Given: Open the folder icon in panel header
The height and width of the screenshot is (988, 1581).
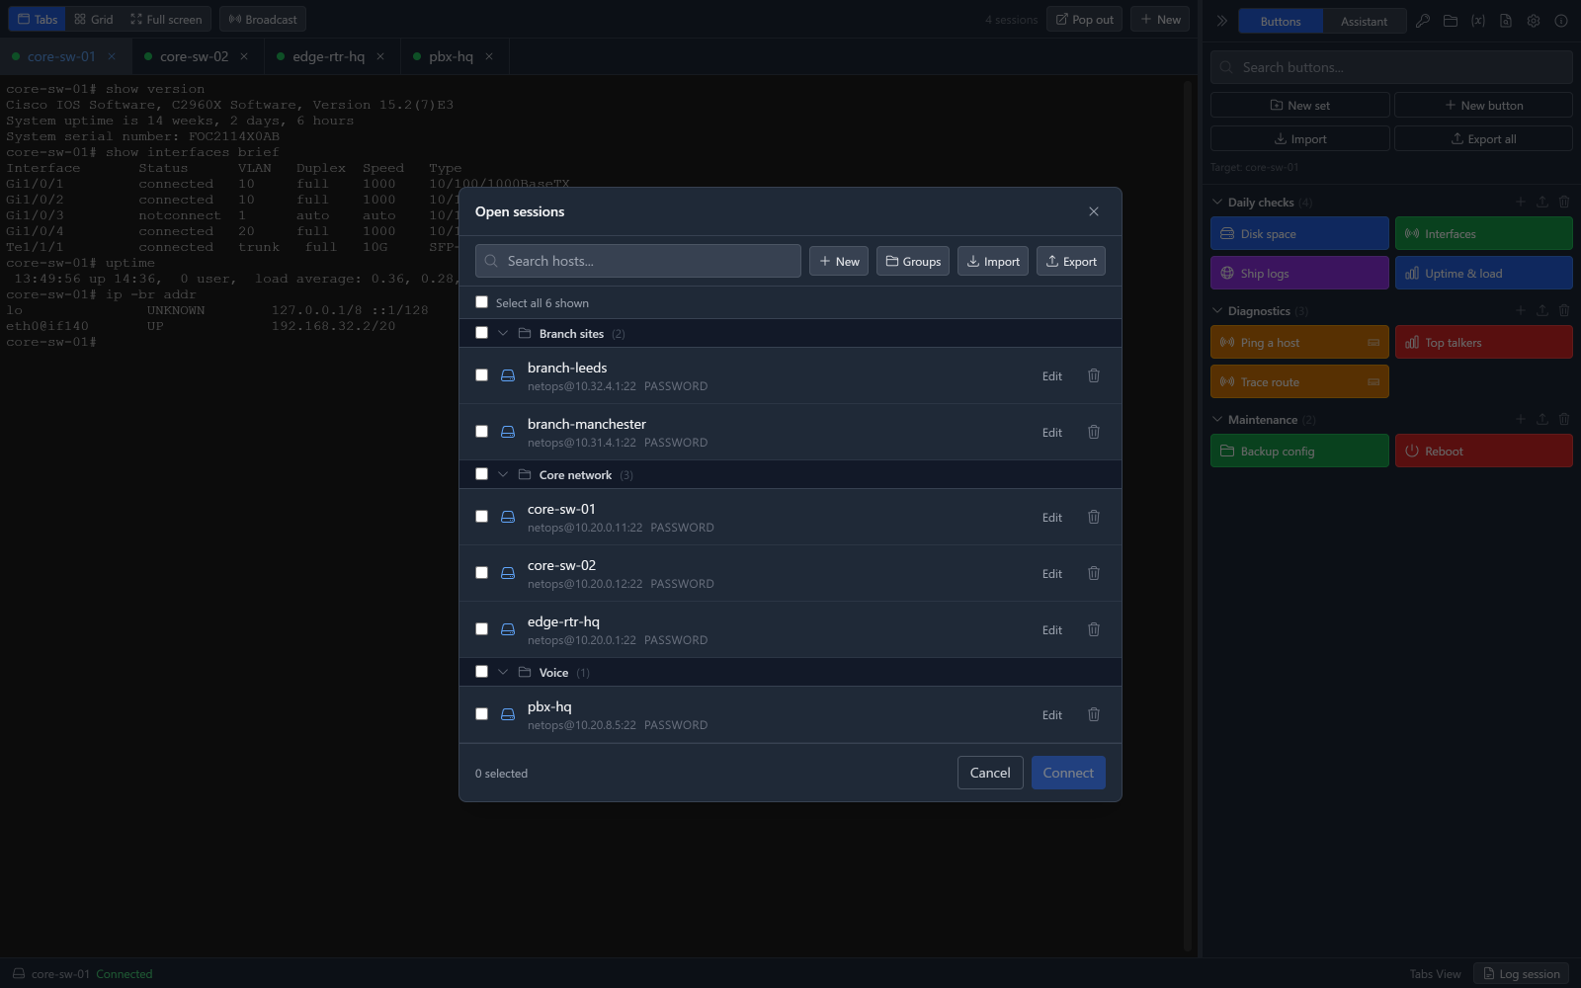Looking at the screenshot, I should tap(1451, 21).
